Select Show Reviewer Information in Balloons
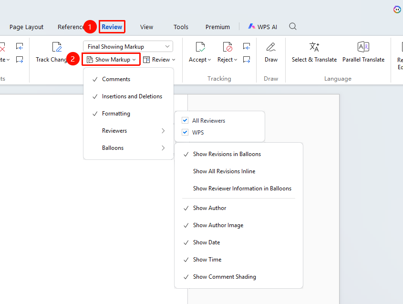 tap(238, 189)
